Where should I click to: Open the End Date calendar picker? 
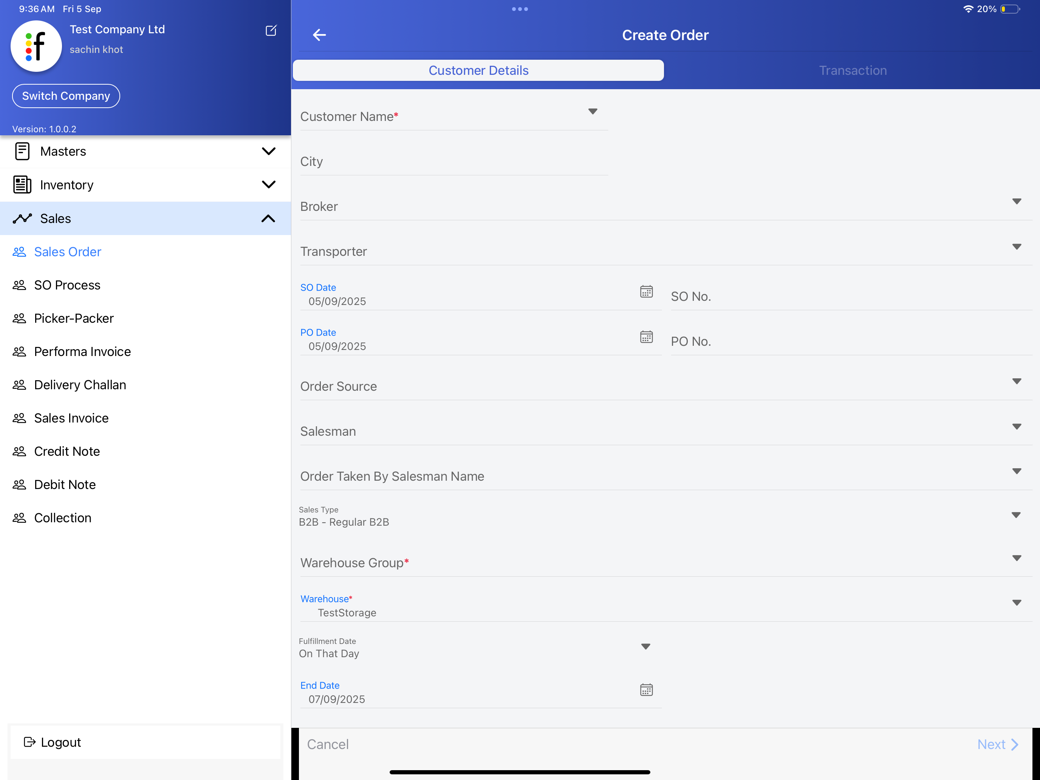click(647, 690)
